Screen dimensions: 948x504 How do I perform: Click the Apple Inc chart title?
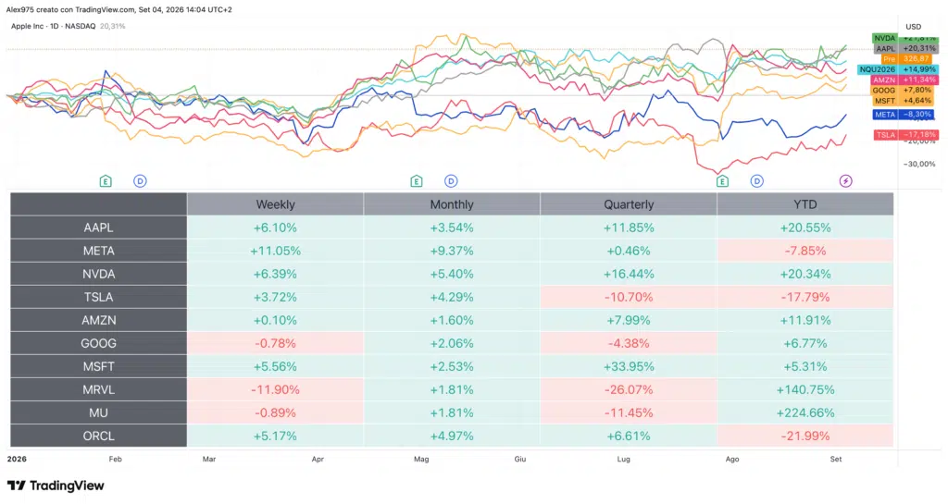53,26
